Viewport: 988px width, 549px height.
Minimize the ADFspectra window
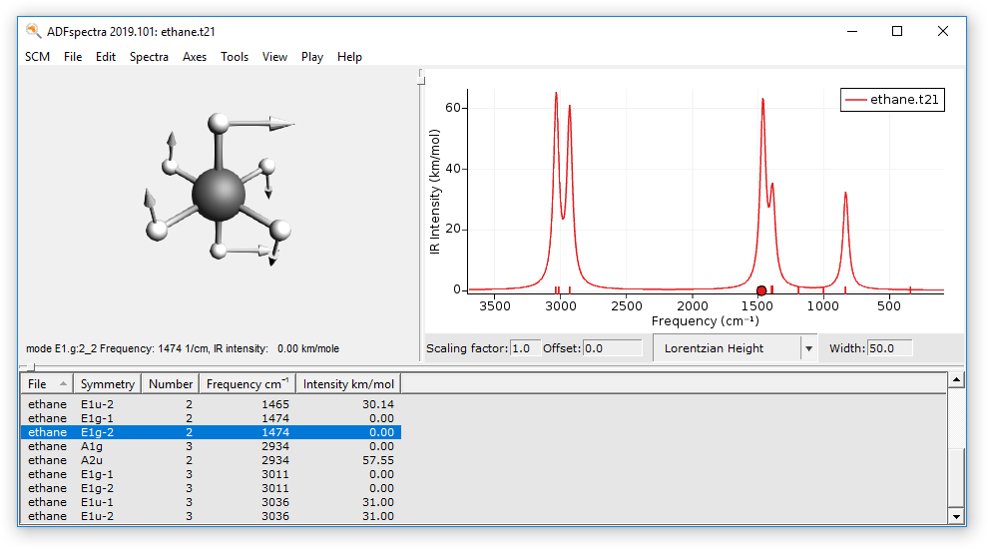852,31
